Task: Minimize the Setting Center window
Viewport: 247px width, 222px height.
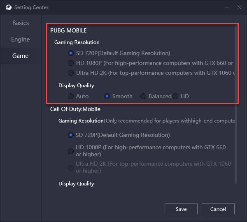Action: [227, 7]
